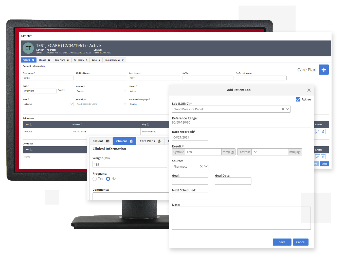This screenshot has height=260, width=345.
Task: Select the Rx History prescription icon
Action: [x=86, y=60]
